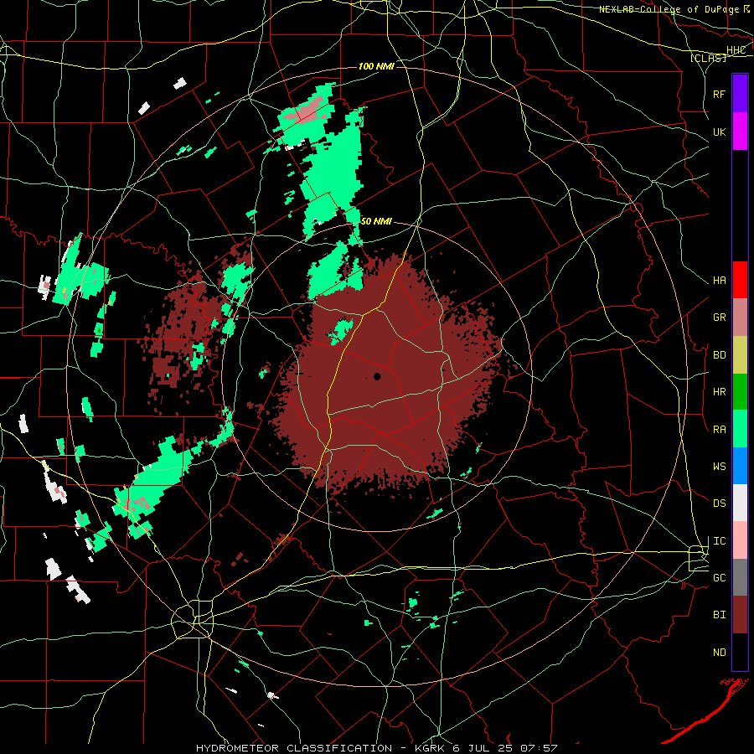754x754 pixels.
Task: Click the UK legend label
Action: pos(719,132)
